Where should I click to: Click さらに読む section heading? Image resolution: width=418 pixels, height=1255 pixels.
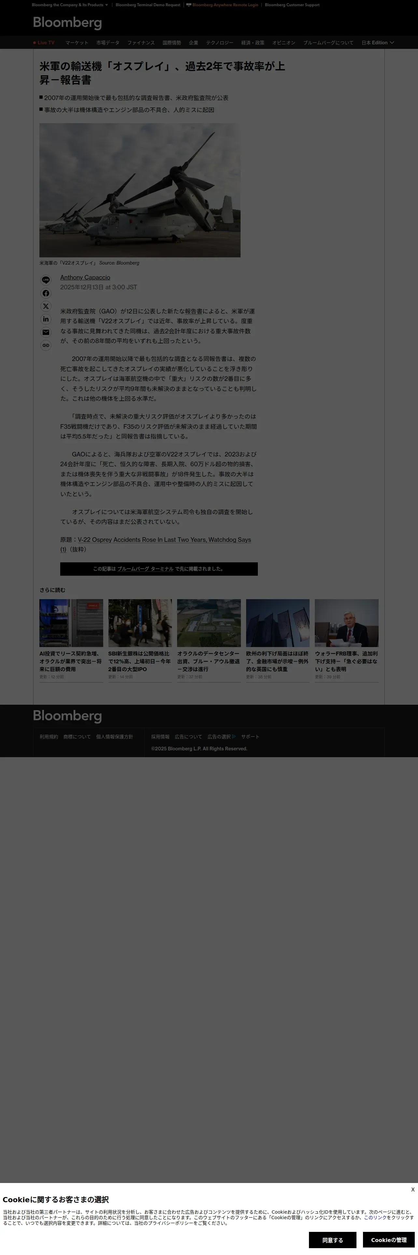52,590
